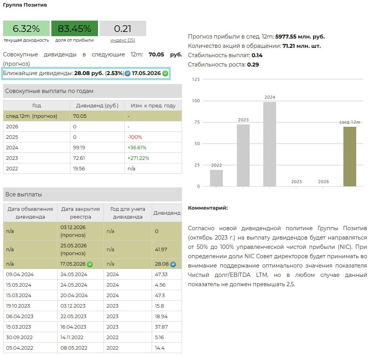Screen dimensions: 371x357
Task: Click the 0.21 DSI index box
Action: pyautogui.click(x=122, y=28)
